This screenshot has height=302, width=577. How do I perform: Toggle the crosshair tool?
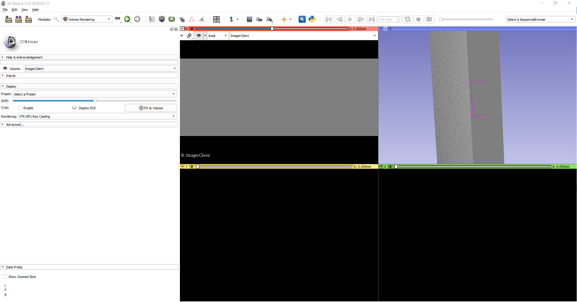(284, 19)
